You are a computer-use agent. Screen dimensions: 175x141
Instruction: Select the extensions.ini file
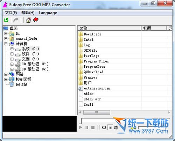click(x=97, y=88)
